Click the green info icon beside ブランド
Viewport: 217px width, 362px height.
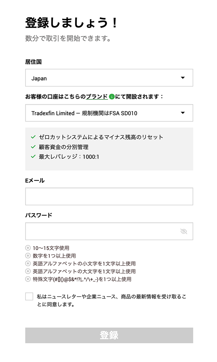click(112, 97)
